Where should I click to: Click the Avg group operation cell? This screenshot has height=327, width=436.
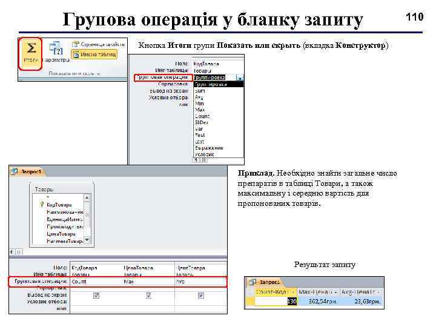[200, 282]
